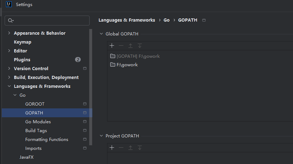Click project-level icon beside Imports
The width and height of the screenshot is (293, 164).
pyautogui.click(x=85, y=148)
